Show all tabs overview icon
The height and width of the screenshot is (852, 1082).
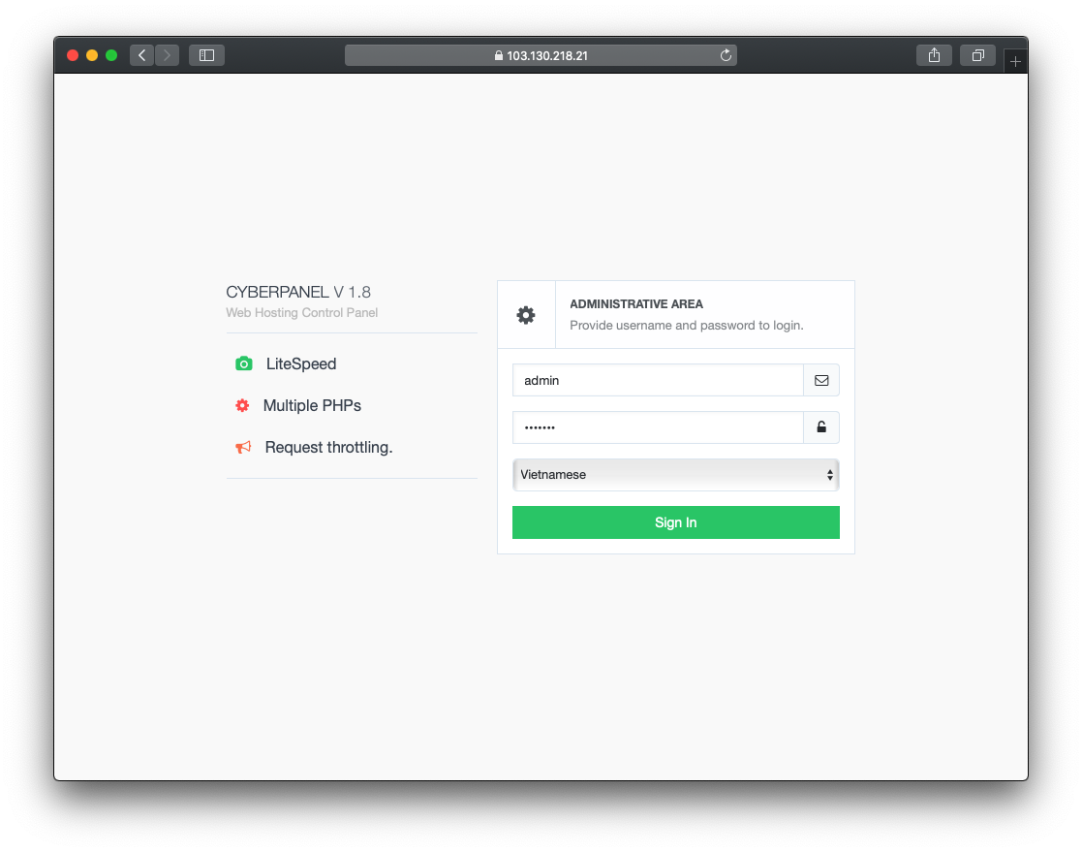(x=977, y=55)
